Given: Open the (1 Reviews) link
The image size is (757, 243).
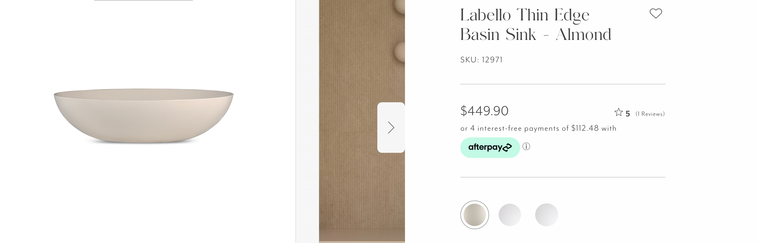Looking at the screenshot, I should click(x=650, y=114).
